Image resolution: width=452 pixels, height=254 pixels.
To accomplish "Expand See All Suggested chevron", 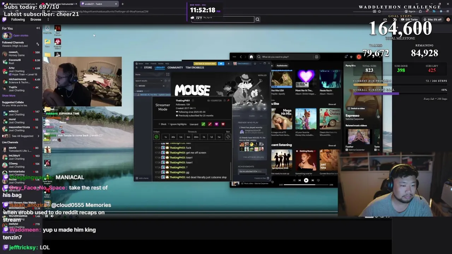I will [38, 136].
